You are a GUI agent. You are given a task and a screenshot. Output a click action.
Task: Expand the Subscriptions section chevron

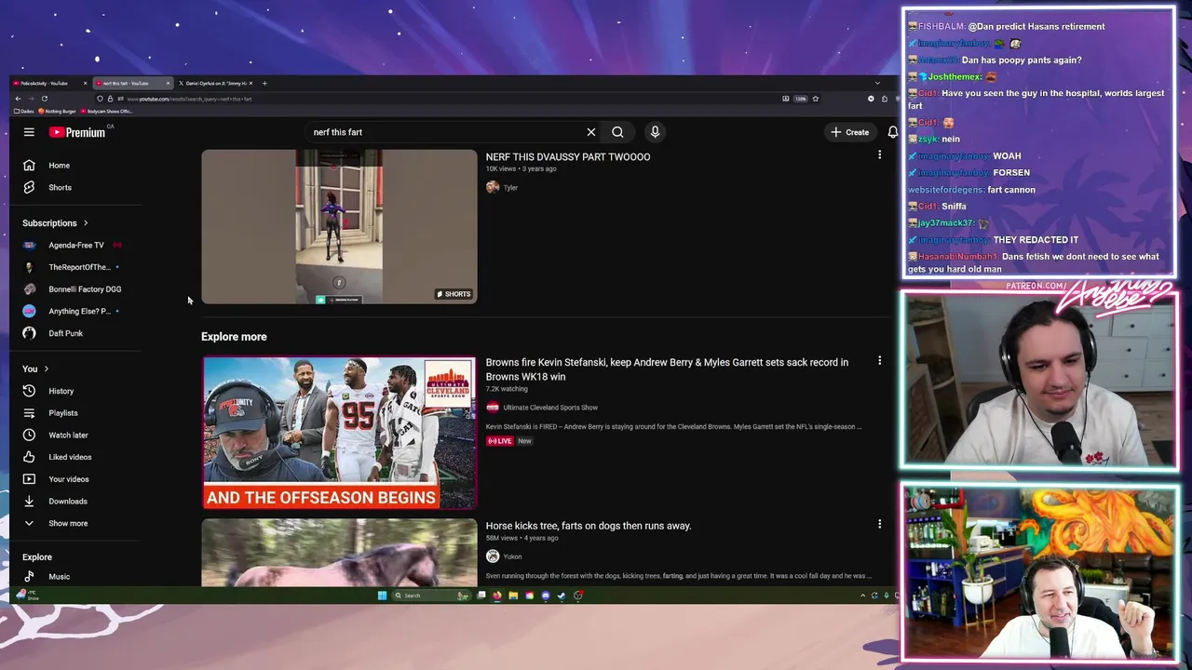[x=86, y=223]
